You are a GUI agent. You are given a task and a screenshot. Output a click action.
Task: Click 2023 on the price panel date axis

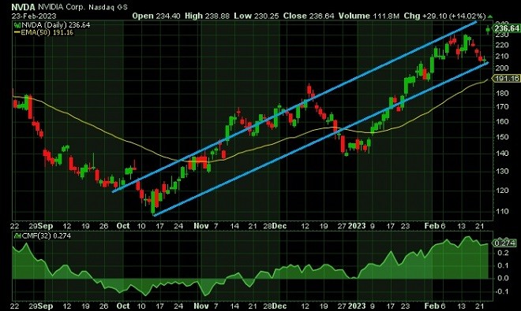coord(357,226)
